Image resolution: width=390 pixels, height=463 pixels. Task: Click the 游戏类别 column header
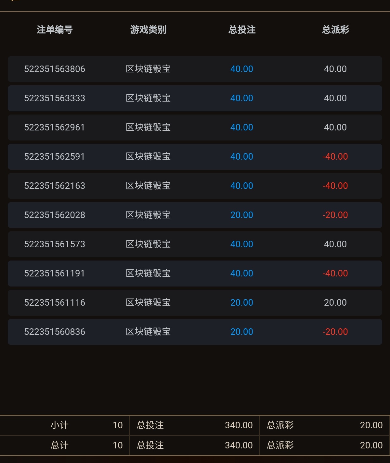[148, 30]
